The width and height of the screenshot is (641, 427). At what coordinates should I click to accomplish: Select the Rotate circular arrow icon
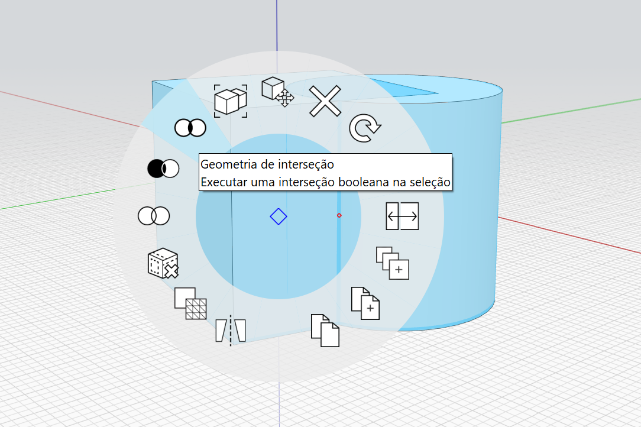[365, 129]
